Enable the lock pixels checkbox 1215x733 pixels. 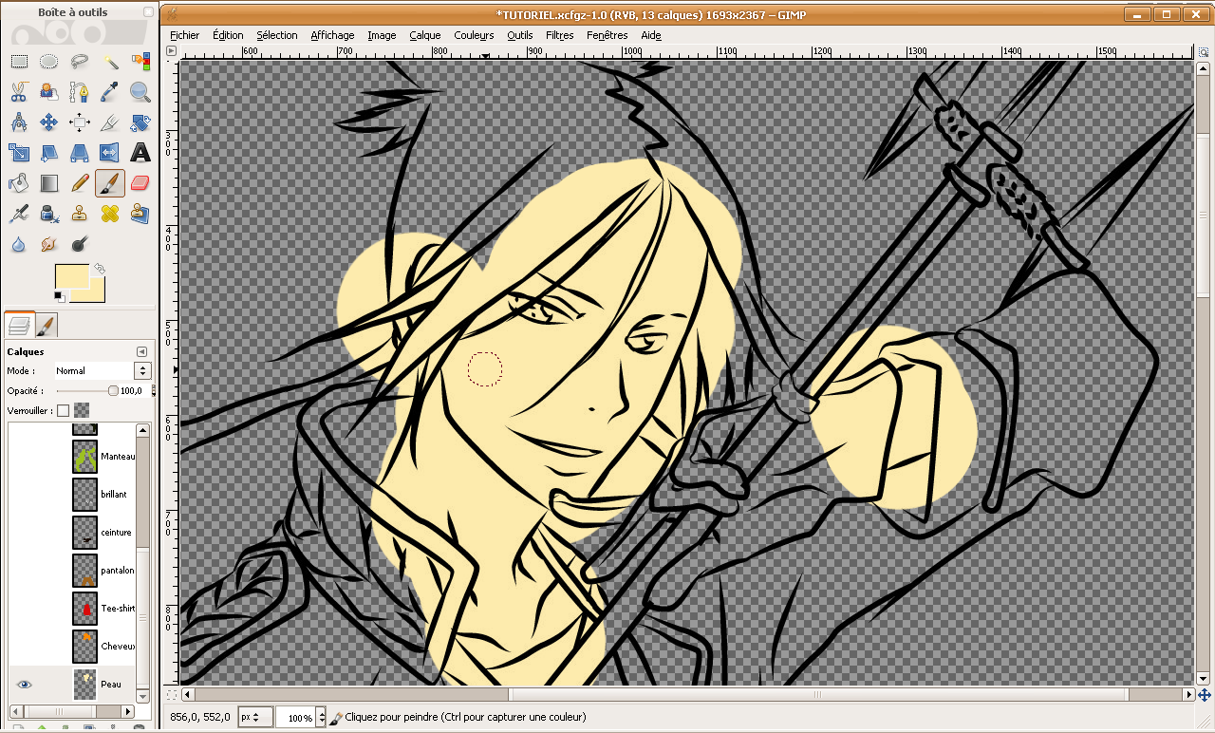[x=64, y=411]
